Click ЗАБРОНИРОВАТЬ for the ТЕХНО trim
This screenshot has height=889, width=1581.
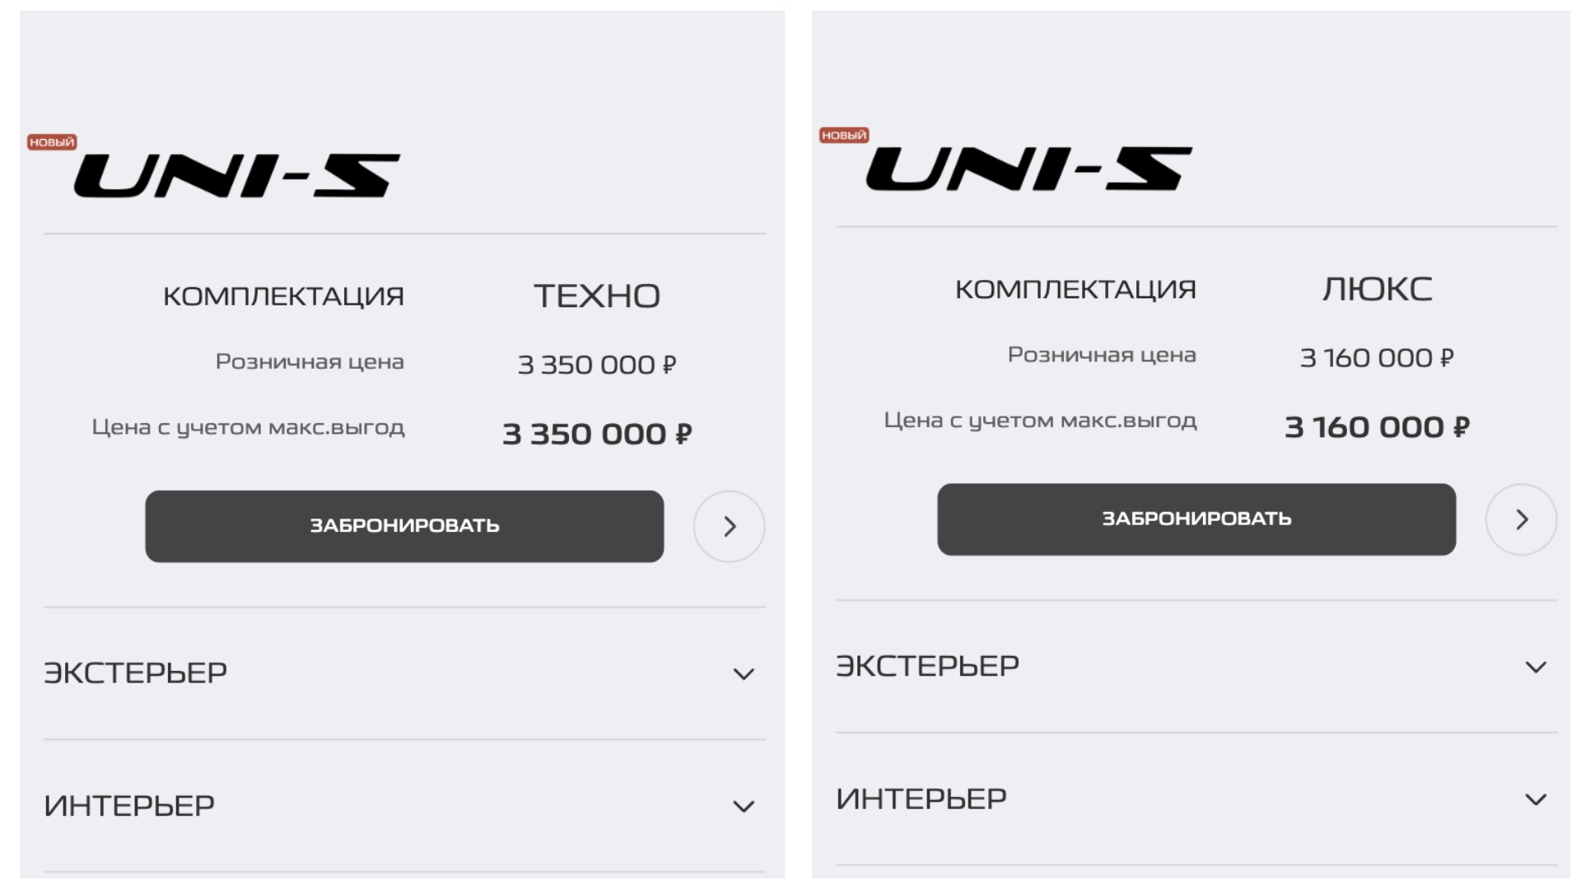tap(404, 526)
